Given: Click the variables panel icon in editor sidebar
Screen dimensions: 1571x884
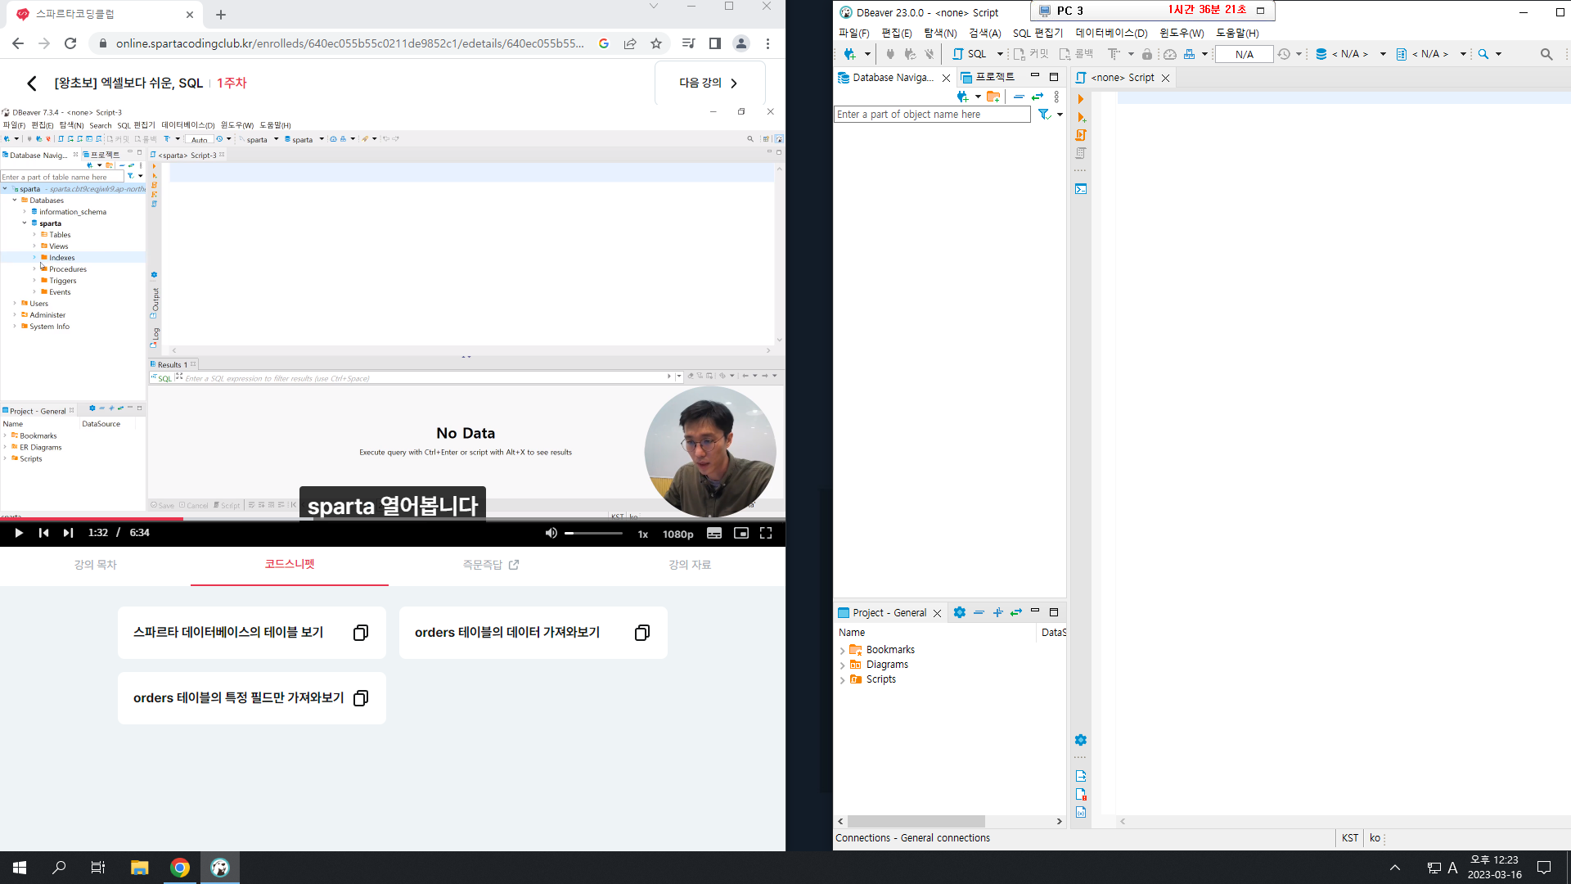Looking at the screenshot, I should [1080, 812].
